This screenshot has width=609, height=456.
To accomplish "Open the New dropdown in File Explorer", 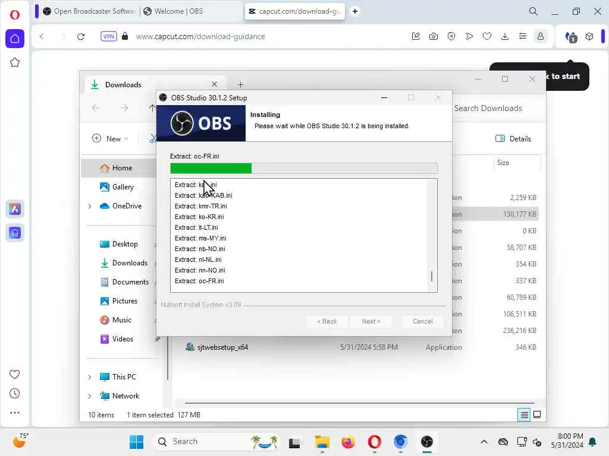I will tap(110, 139).
